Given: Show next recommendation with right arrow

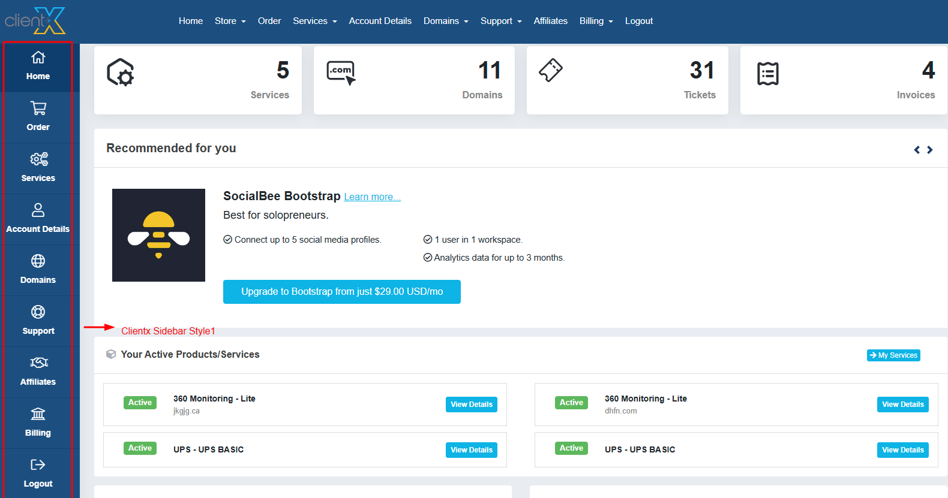Looking at the screenshot, I should (930, 150).
